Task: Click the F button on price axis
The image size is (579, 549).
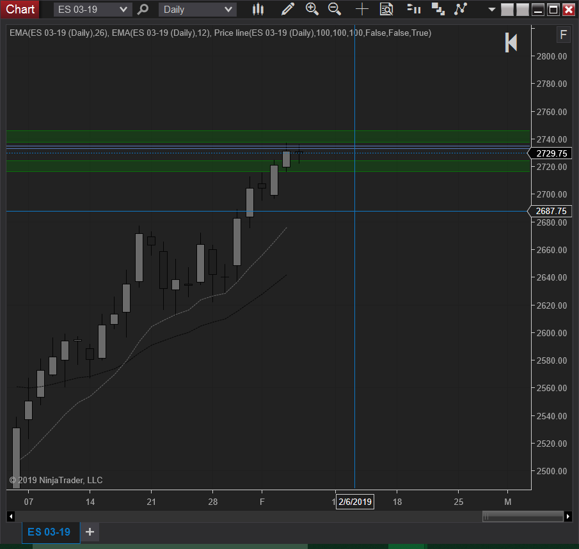Action: coord(563,35)
